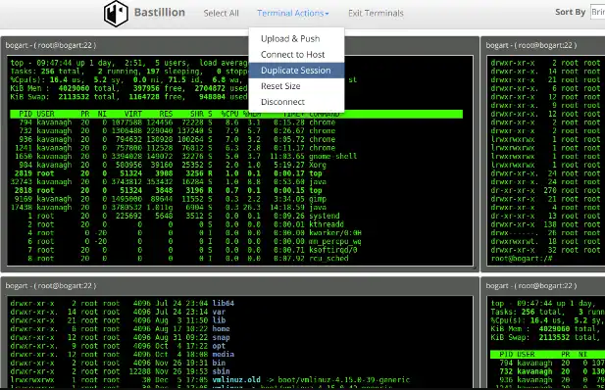Click the lib64 directory listing entry
605x390 pixels.
pyautogui.click(x=122, y=303)
